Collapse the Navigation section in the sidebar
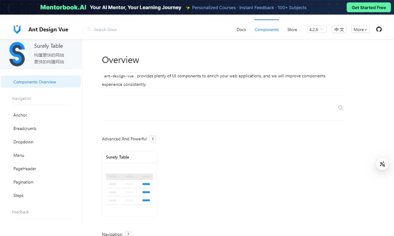394x236 pixels. [21, 98]
